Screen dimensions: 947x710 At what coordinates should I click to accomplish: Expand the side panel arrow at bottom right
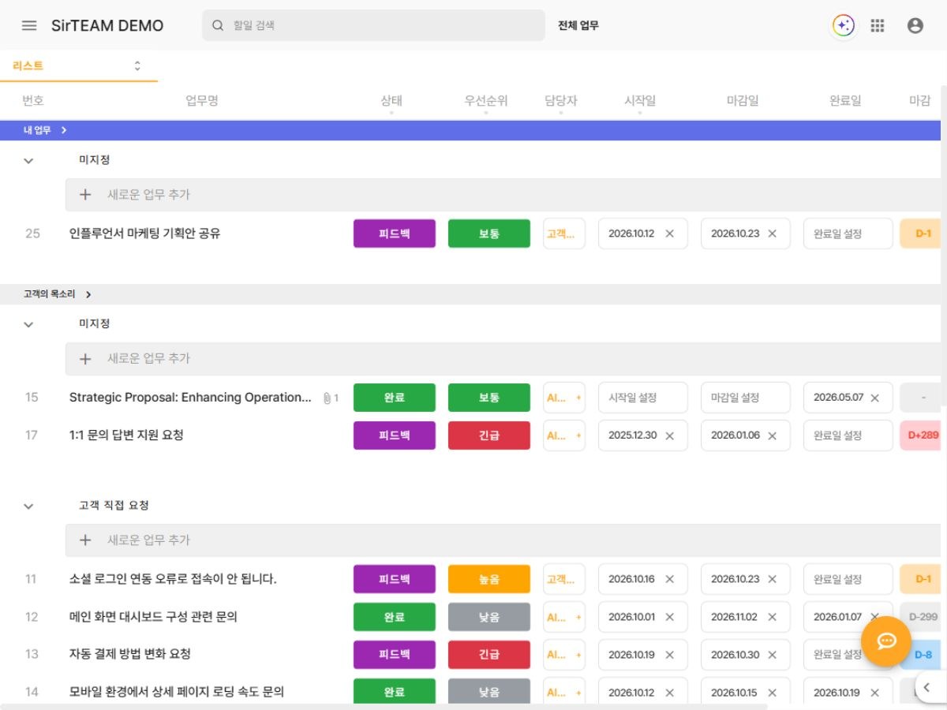(x=928, y=687)
